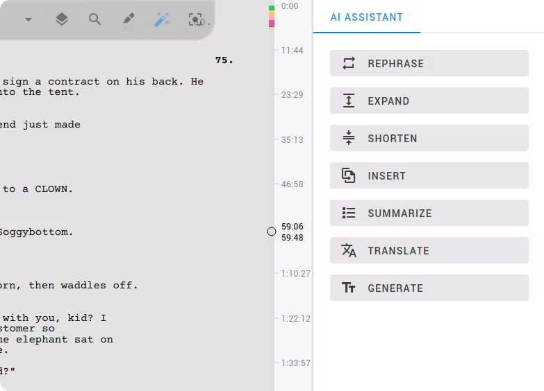The width and height of the screenshot is (544, 391).
Task: Click the expand vertical arrows icon
Action: coord(349,101)
